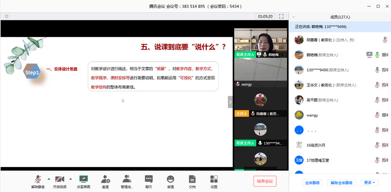Turn on camera with 开启视频
Image resolution: width=391 pixels, height=192 pixels.
[x=60, y=181]
